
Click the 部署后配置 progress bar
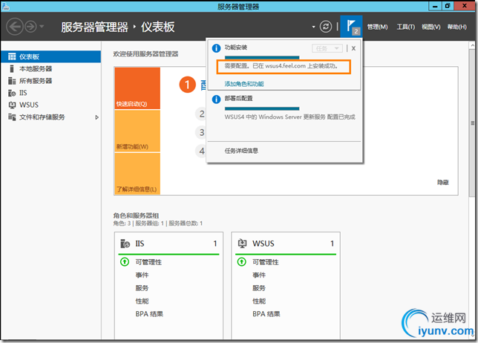pyautogui.click(x=262, y=108)
